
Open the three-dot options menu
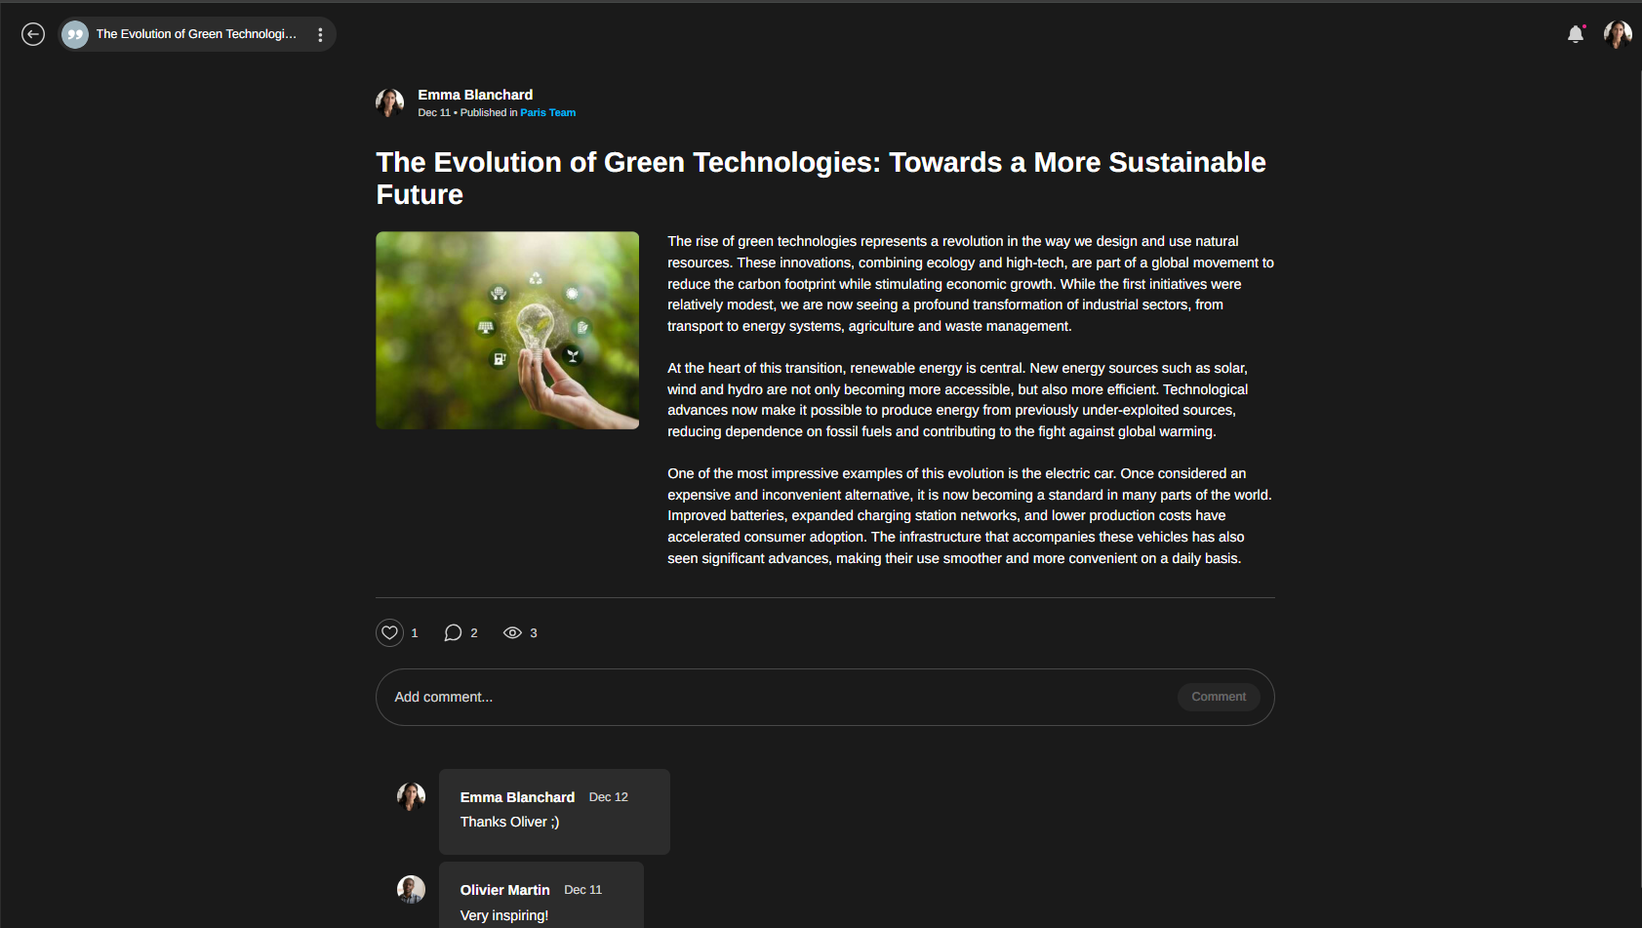(320, 34)
